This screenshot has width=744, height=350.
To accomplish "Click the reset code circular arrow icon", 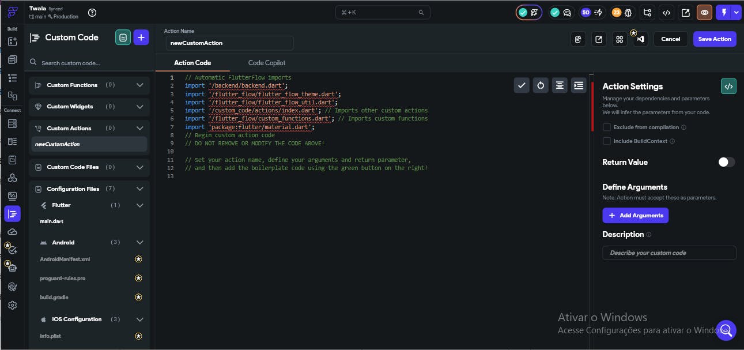I will (x=540, y=85).
